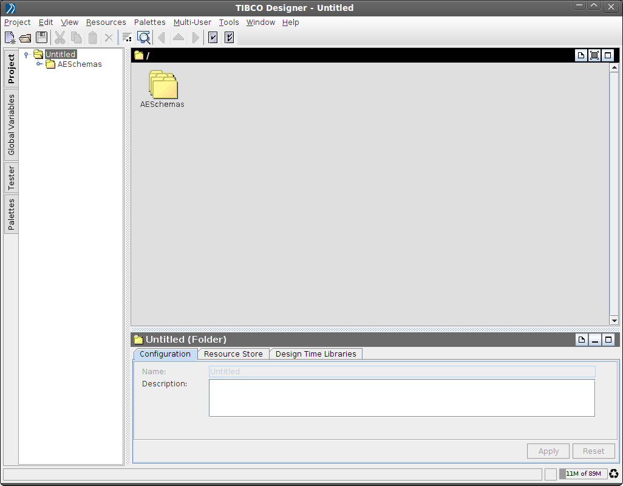Switch to the Resource Store tab
The height and width of the screenshot is (486, 623).
click(x=233, y=354)
